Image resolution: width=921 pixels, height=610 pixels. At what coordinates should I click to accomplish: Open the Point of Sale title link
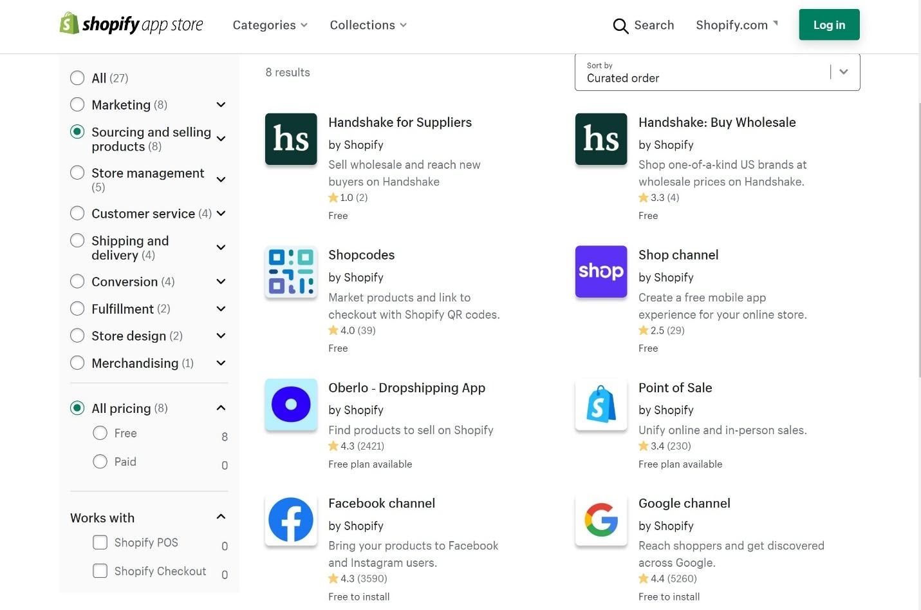[675, 388]
